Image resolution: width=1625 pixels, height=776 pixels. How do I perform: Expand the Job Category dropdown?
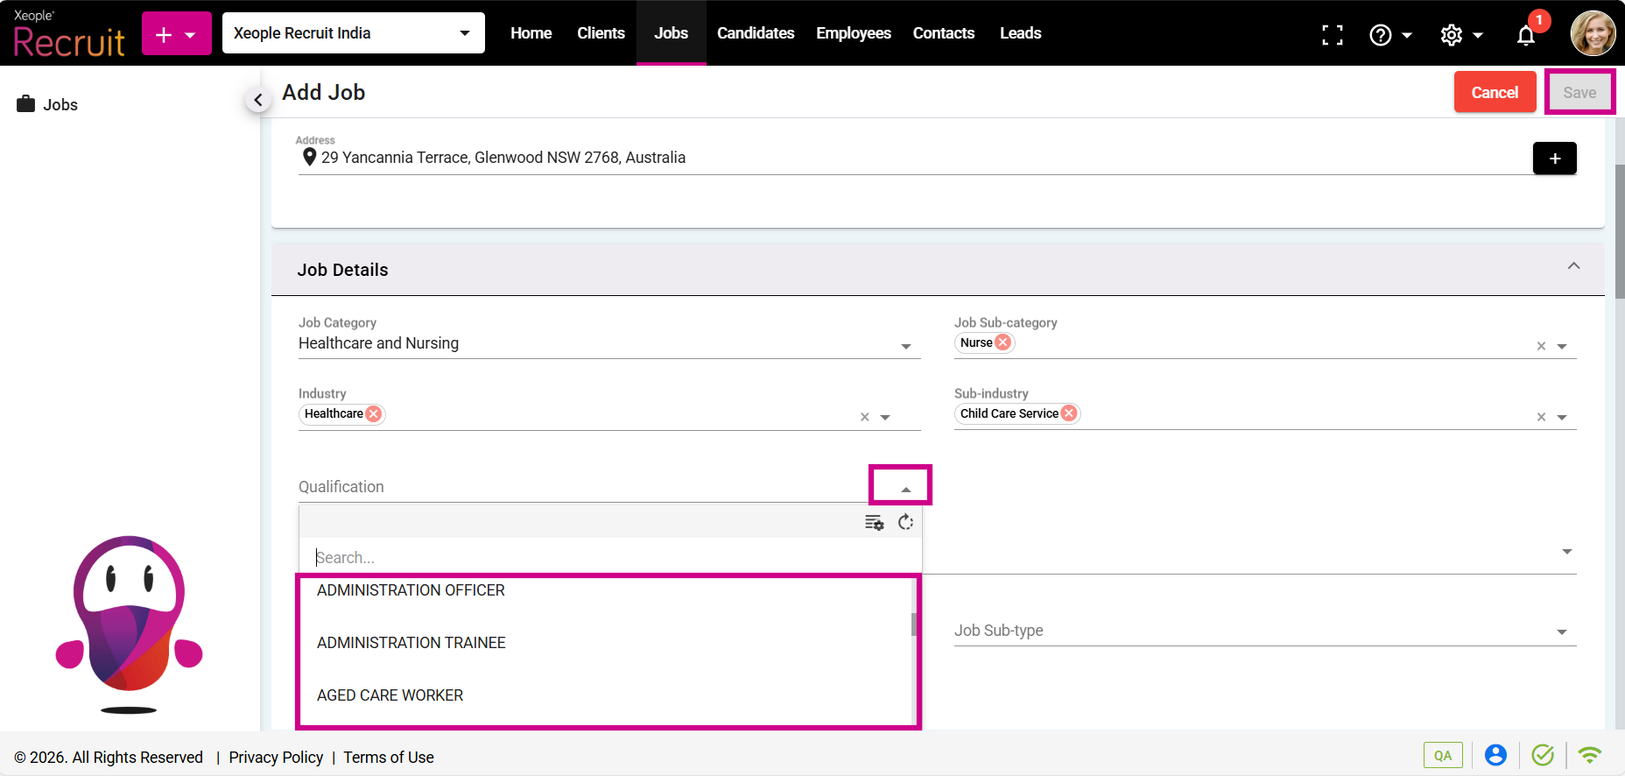[905, 347]
